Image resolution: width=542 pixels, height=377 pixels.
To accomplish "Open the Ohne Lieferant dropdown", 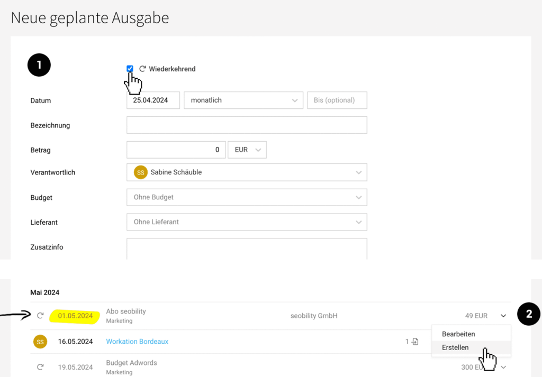I will coord(247,222).
